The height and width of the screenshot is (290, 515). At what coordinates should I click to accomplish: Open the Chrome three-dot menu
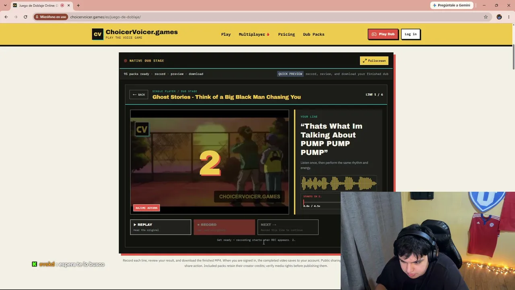509,17
